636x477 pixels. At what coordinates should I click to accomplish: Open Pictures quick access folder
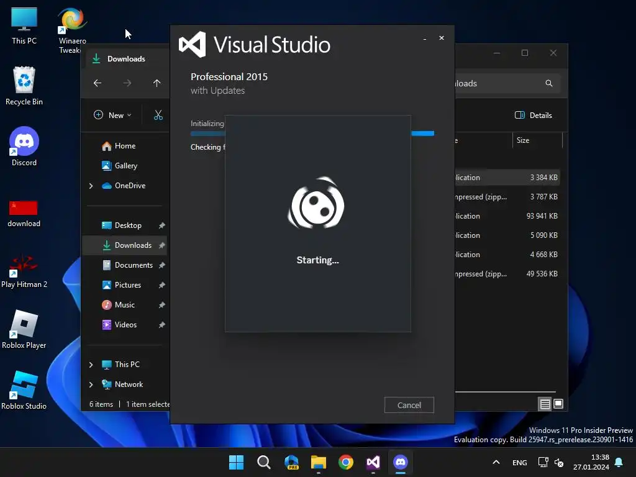pyautogui.click(x=128, y=285)
